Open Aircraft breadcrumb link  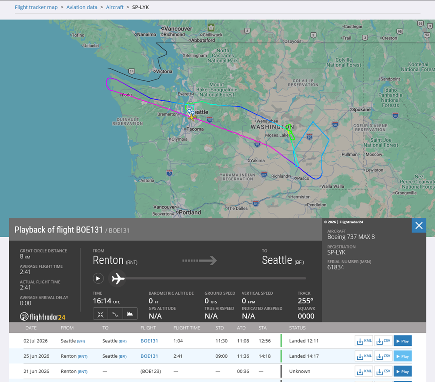pos(114,7)
